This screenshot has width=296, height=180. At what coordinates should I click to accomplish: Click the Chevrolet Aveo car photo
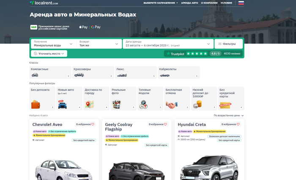(64, 169)
